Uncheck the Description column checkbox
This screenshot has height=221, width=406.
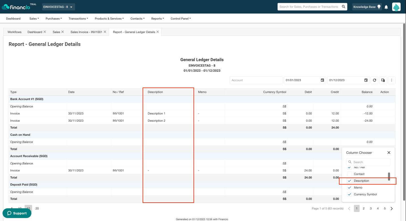pos(349,181)
